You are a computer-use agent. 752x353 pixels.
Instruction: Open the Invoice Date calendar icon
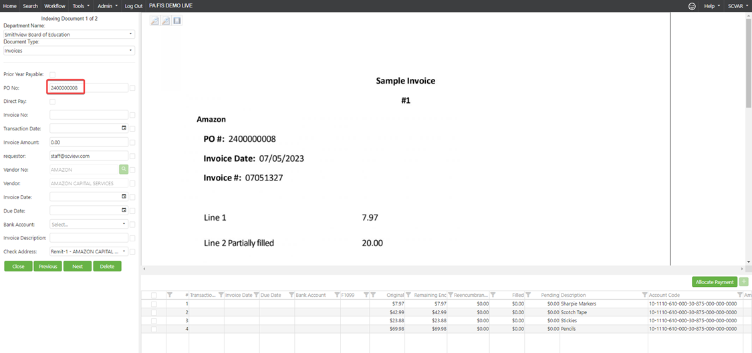click(x=124, y=197)
